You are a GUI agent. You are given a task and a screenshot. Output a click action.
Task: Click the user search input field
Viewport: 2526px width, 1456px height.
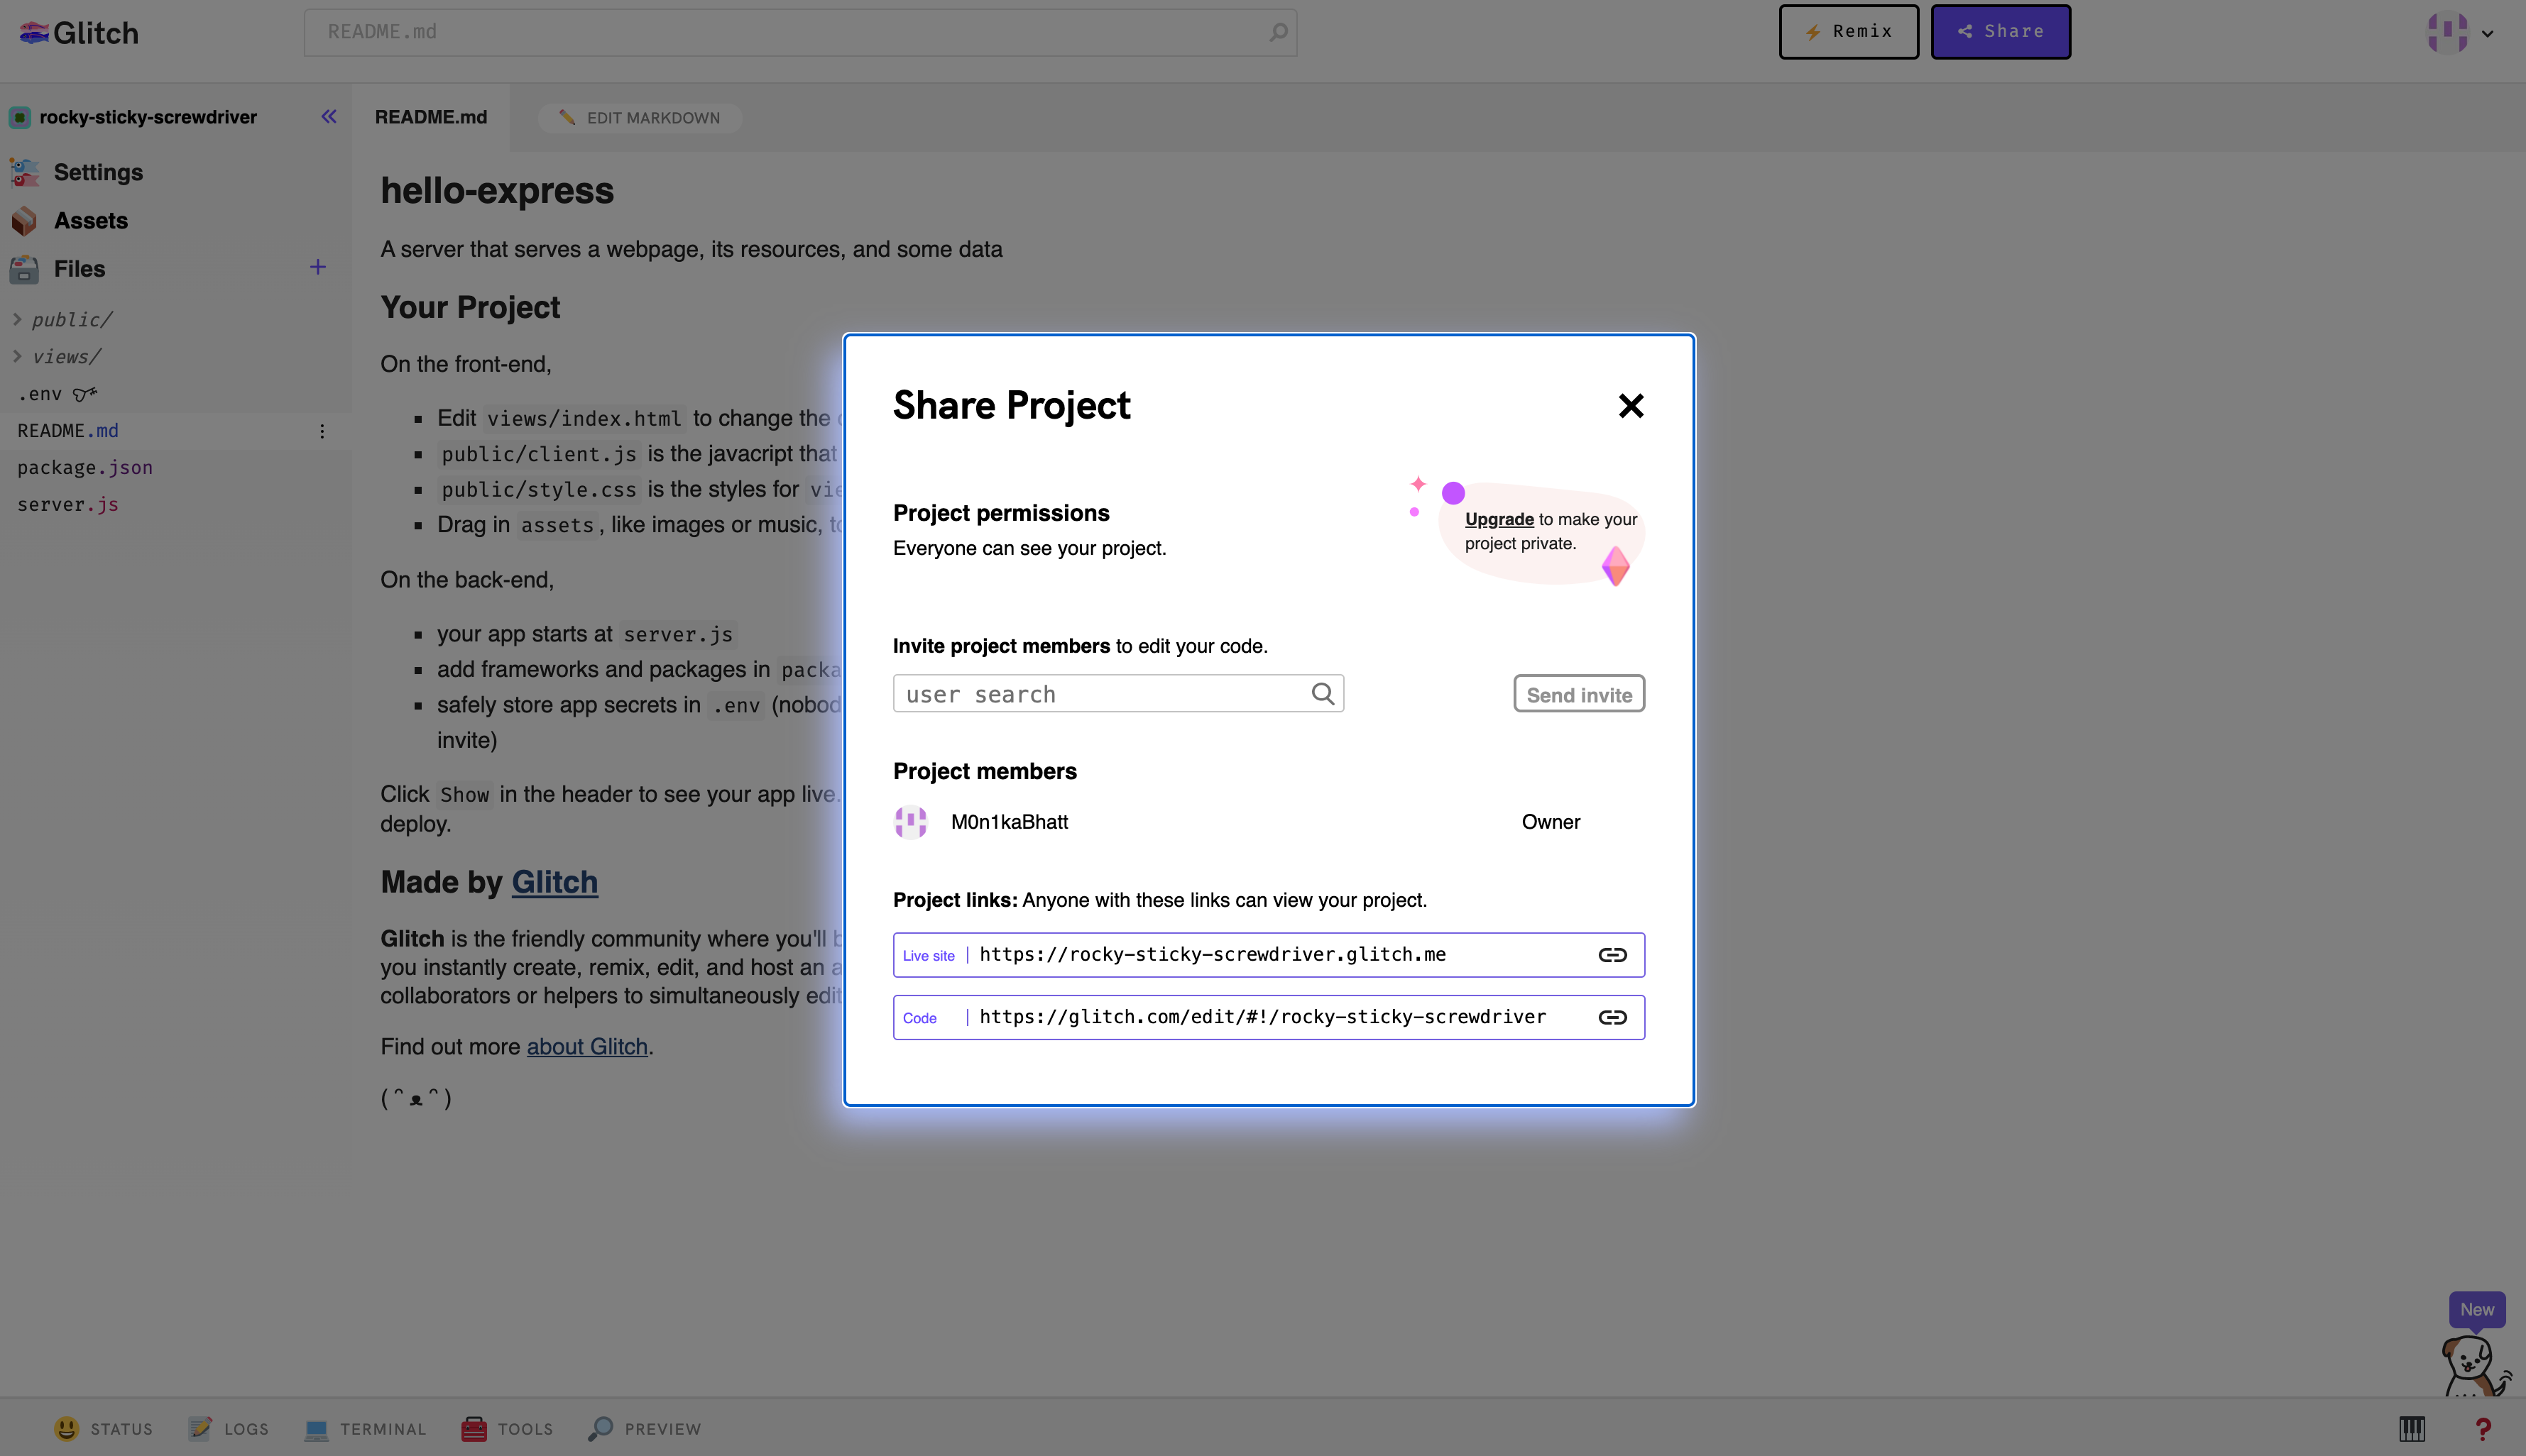1117,694
